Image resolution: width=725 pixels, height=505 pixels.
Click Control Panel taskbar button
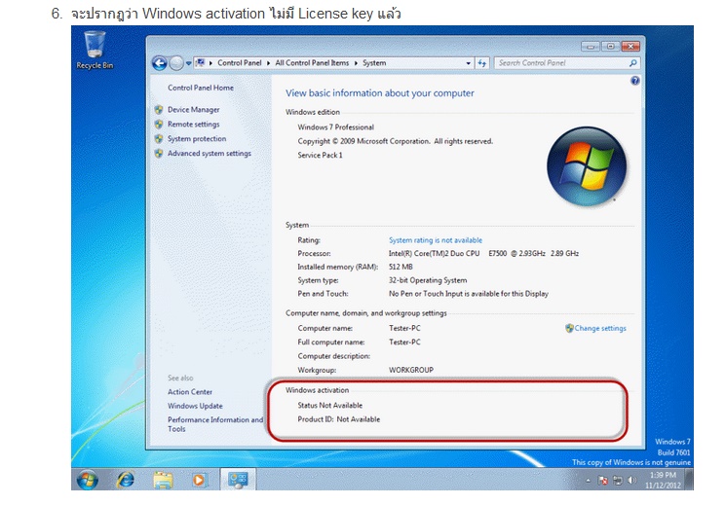[x=238, y=479]
